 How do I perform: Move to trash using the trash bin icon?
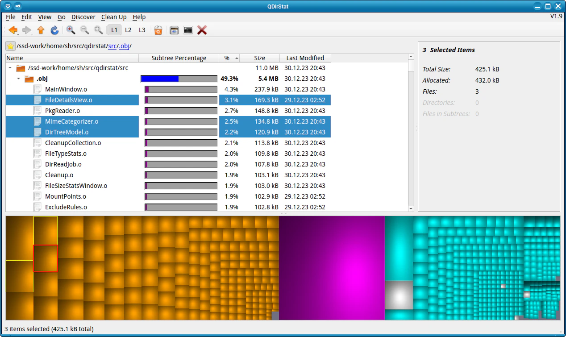coord(158,30)
